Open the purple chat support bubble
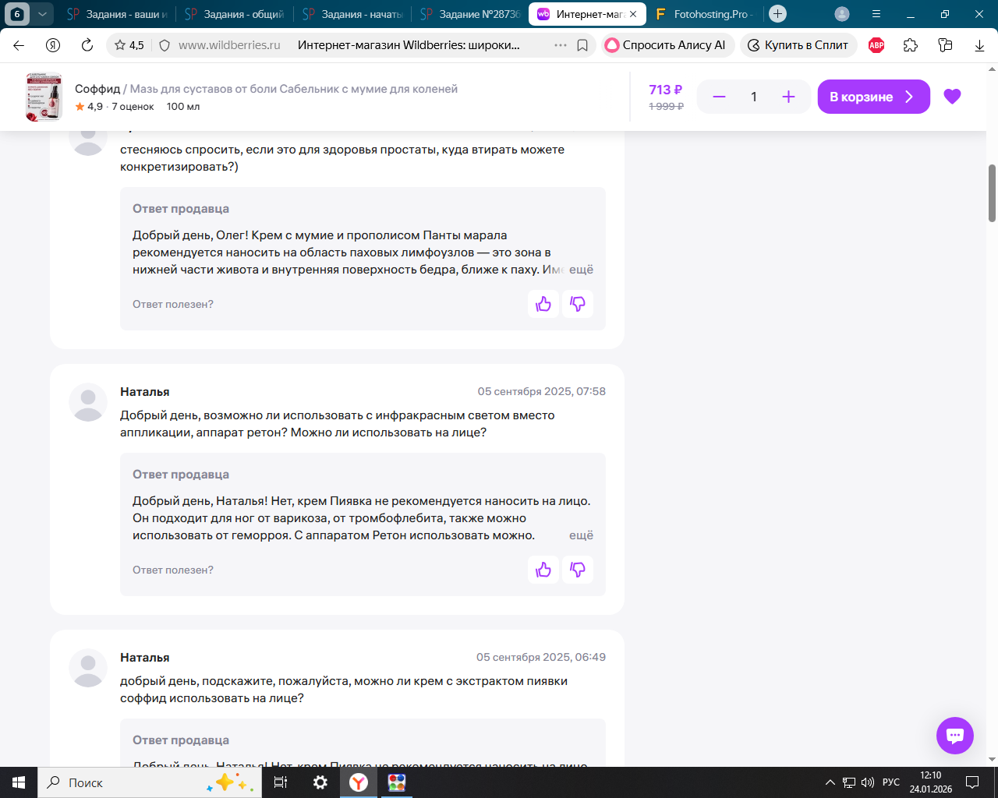Viewport: 998px width, 798px height. [x=955, y=736]
